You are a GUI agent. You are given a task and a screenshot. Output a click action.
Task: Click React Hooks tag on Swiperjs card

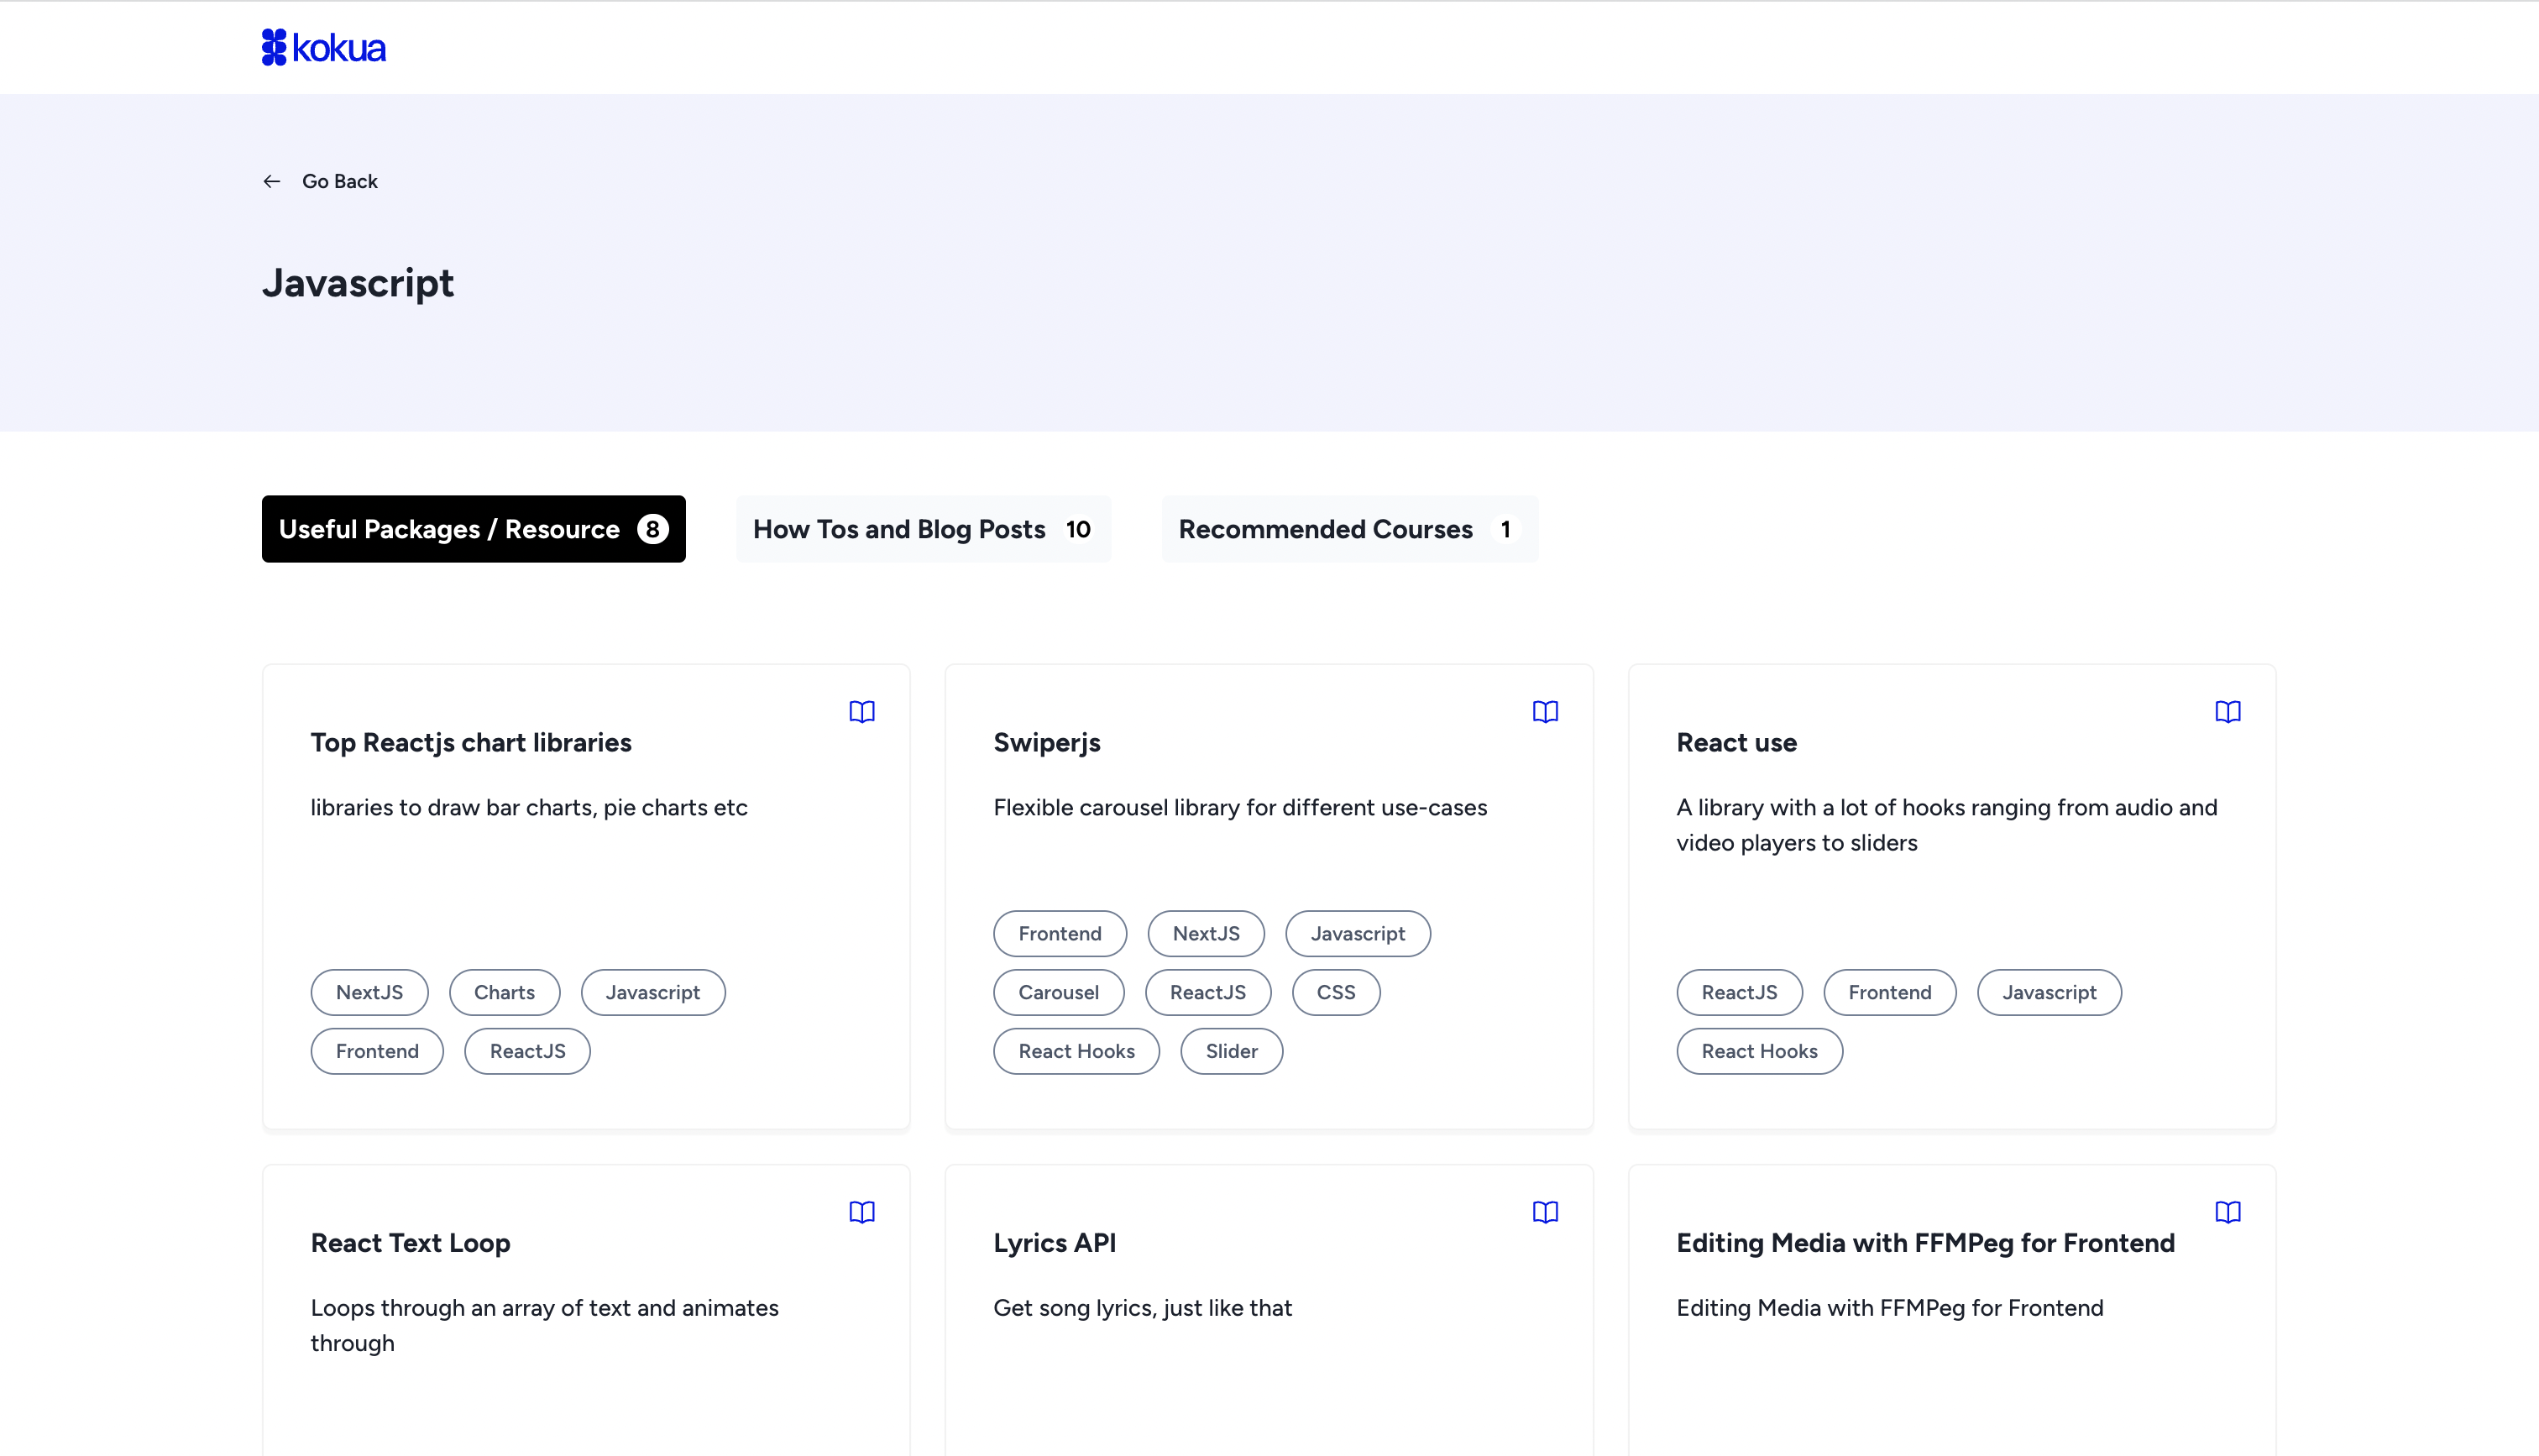point(1076,1051)
